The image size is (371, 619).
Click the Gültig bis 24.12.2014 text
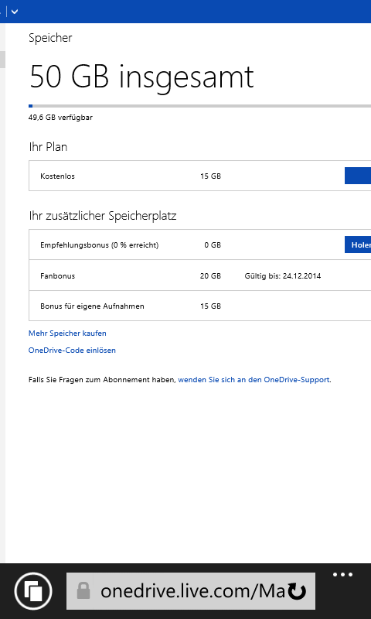(283, 276)
